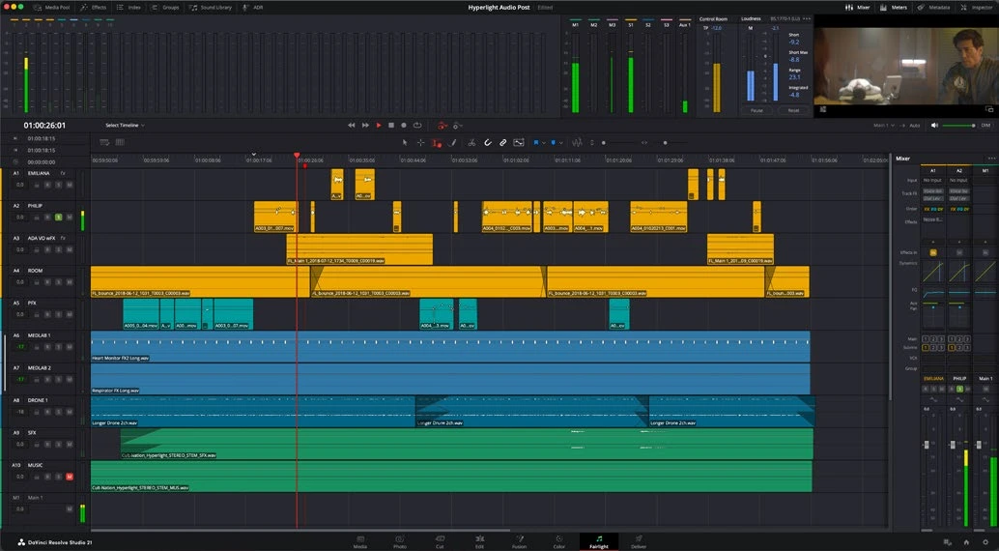Stop playback with the stop button
999x551 pixels.
coord(391,126)
